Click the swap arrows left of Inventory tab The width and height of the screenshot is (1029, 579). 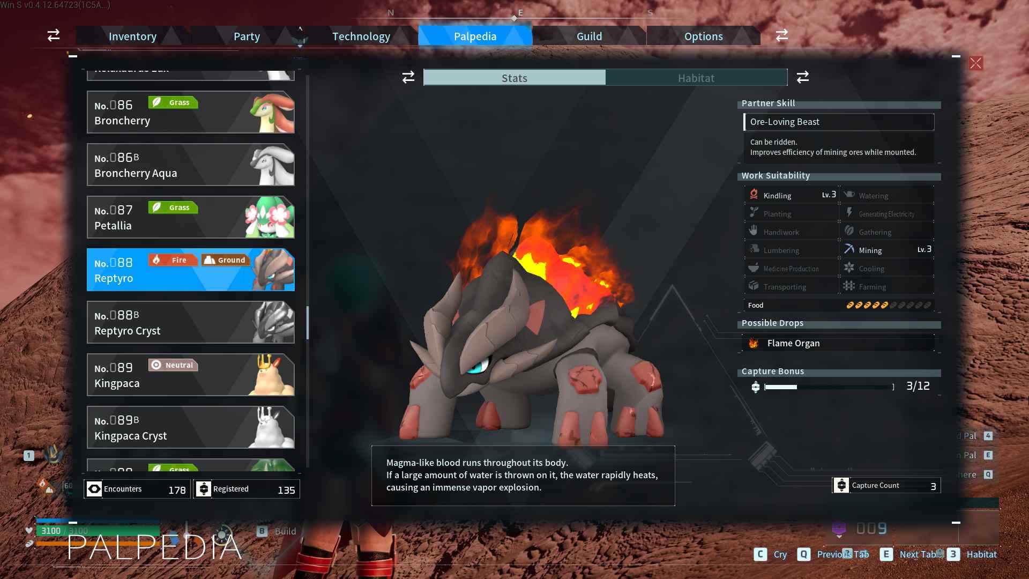54,35
